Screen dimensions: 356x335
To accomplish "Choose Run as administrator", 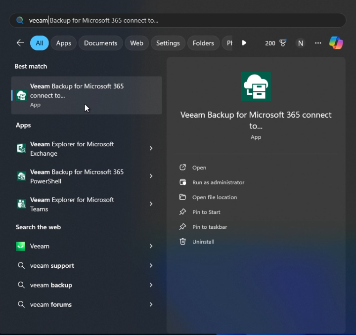I will [218, 182].
